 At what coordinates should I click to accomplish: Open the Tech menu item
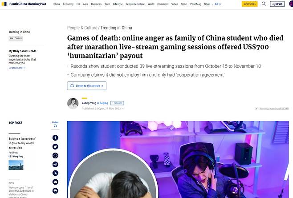(x=107, y=4)
